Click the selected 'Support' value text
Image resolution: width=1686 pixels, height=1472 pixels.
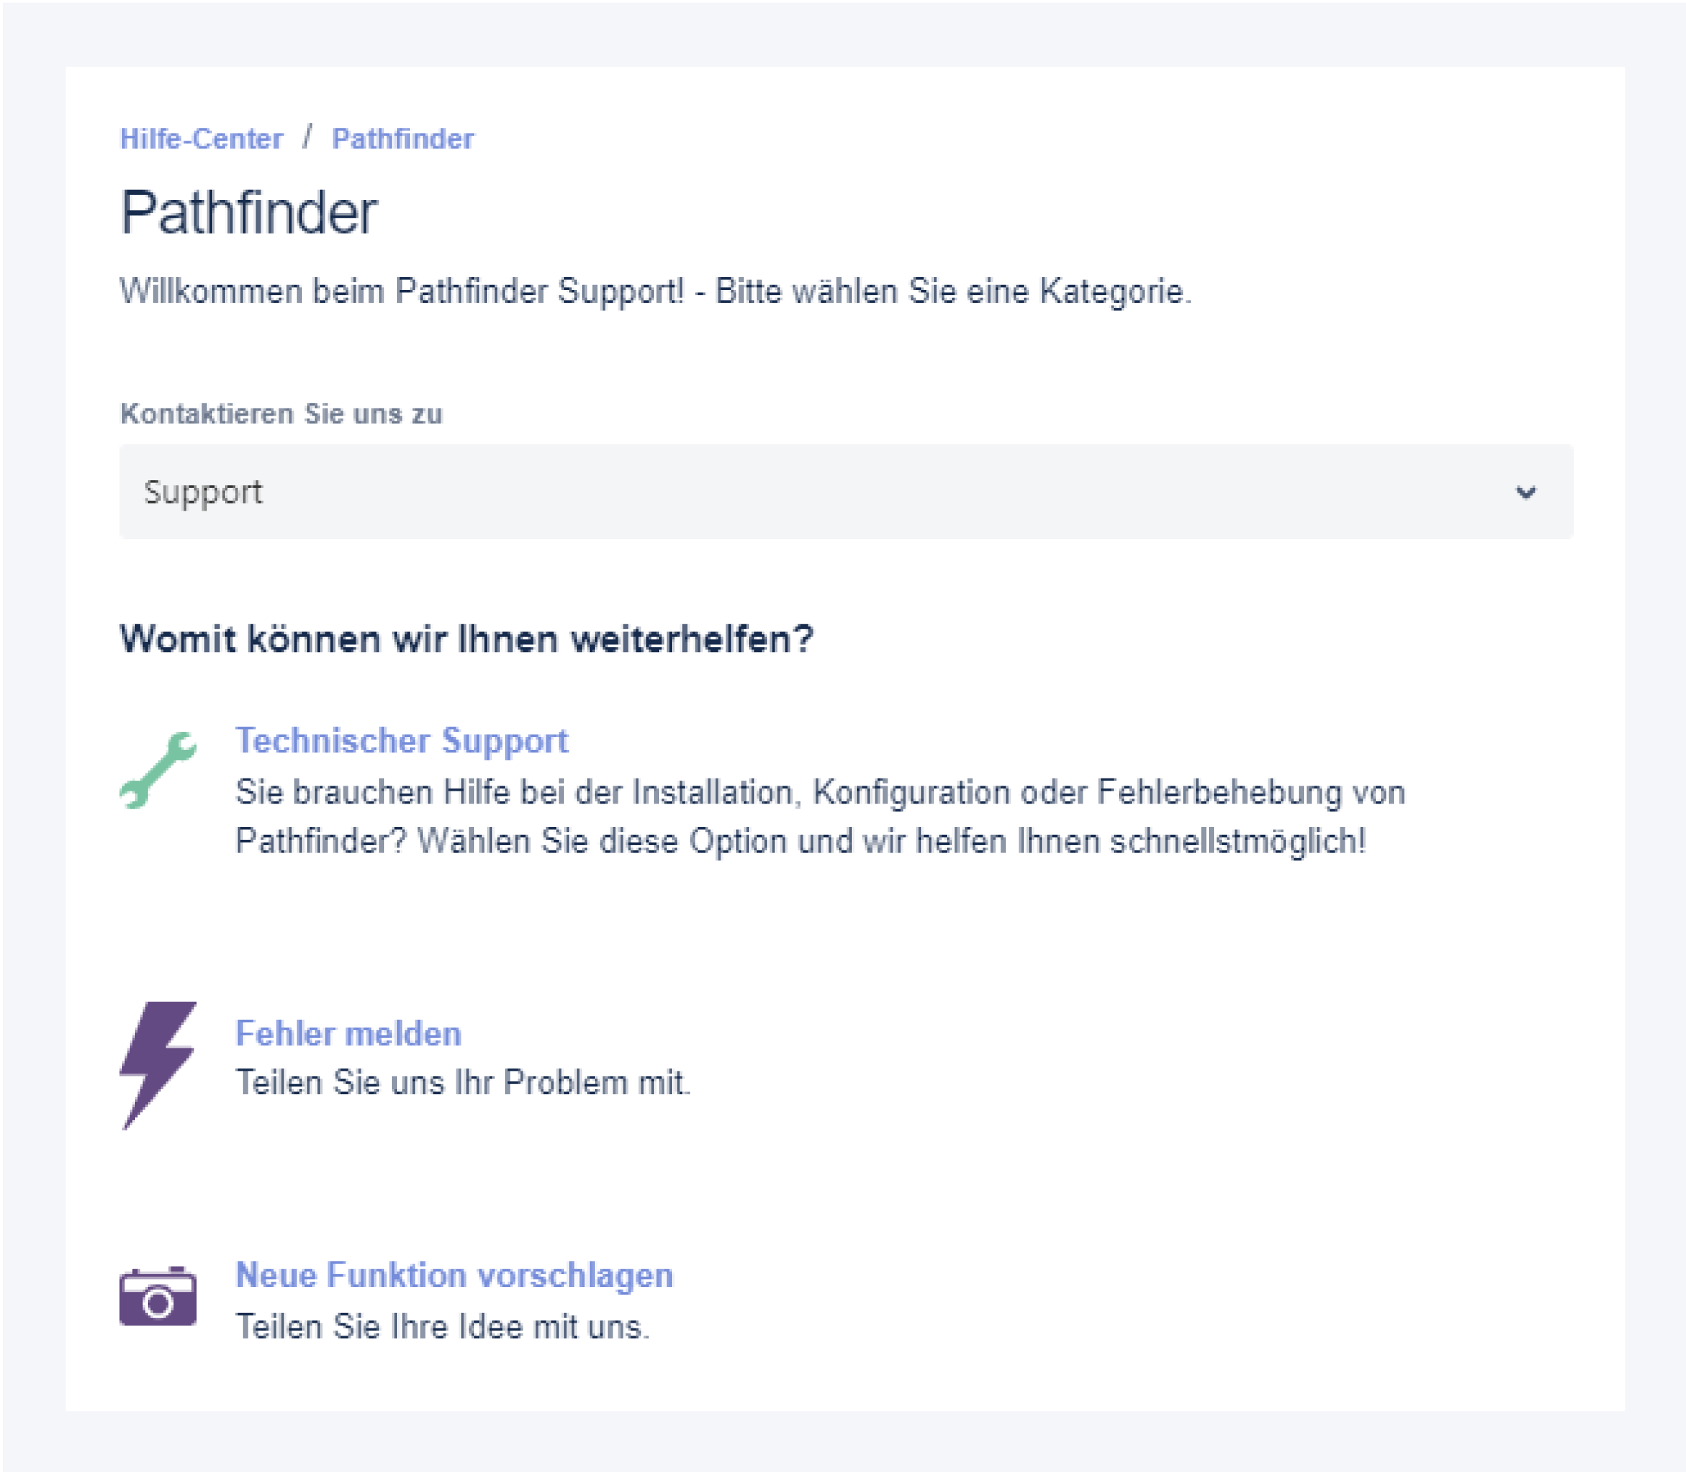[203, 492]
